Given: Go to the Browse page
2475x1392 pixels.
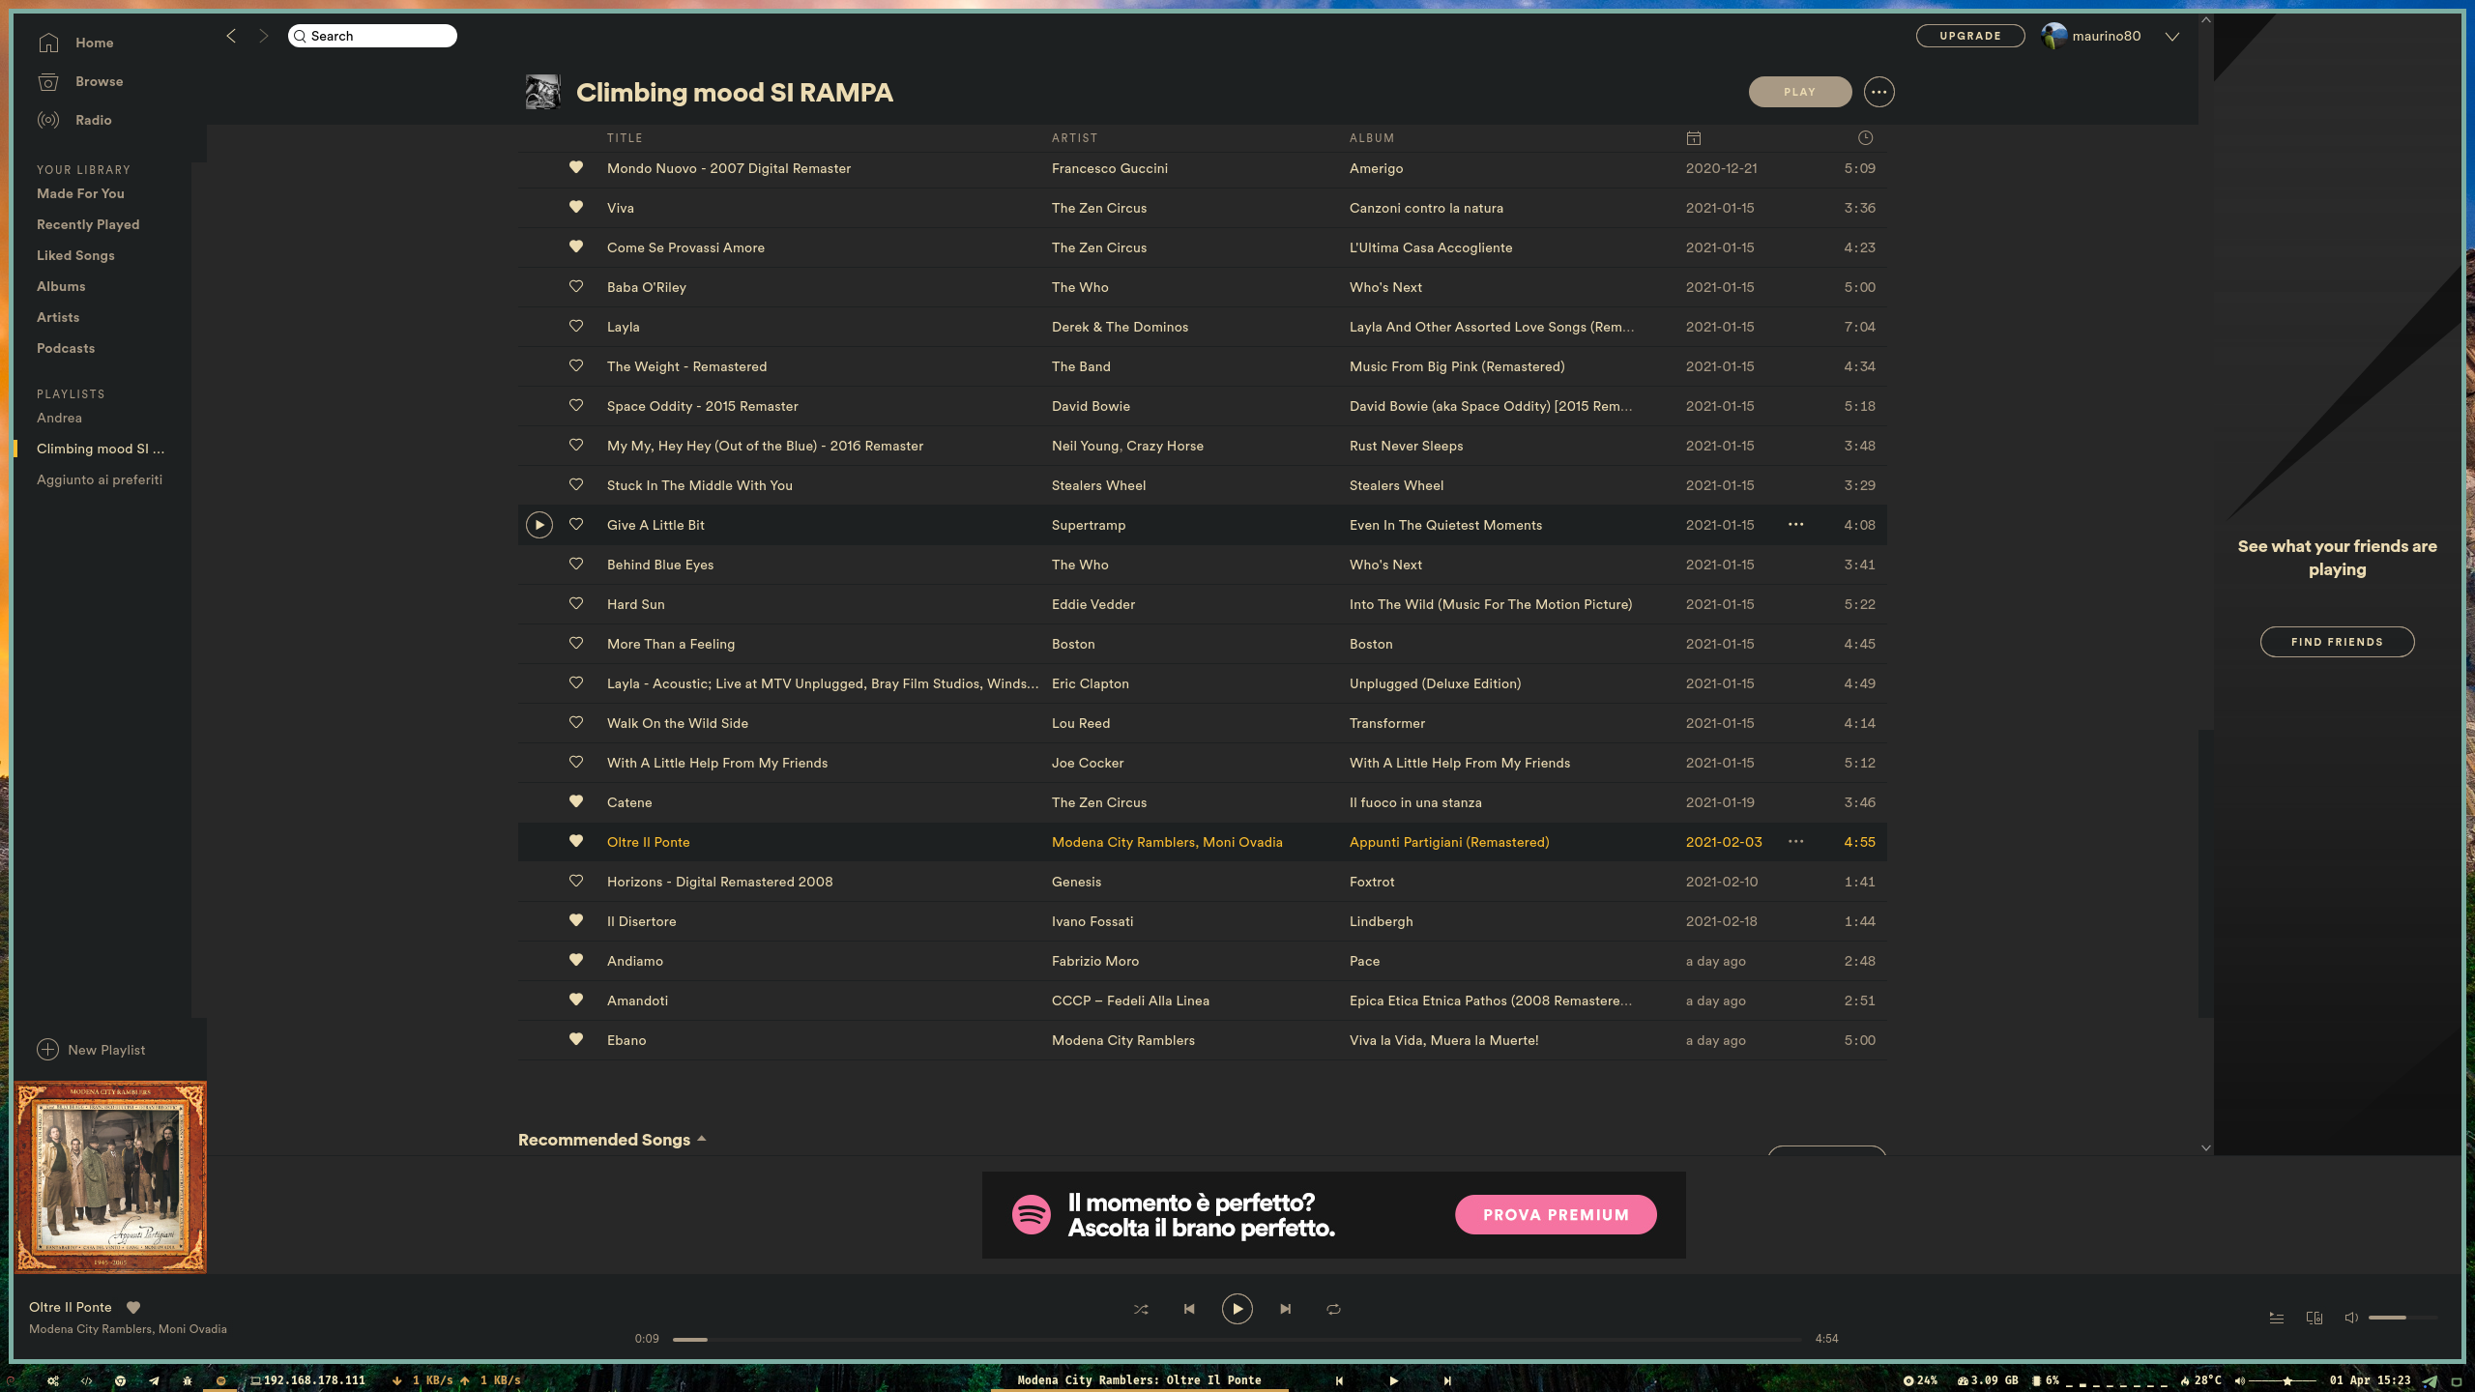Looking at the screenshot, I should [x=99, y=81].
